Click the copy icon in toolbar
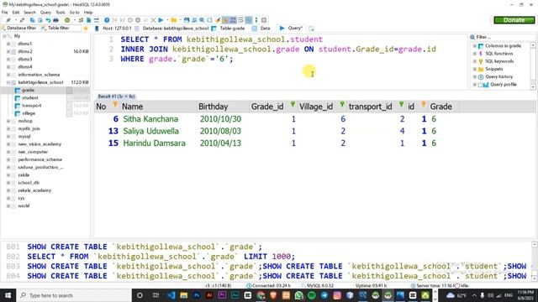This screenshot has width=538, height=302. tap(32, 20)
